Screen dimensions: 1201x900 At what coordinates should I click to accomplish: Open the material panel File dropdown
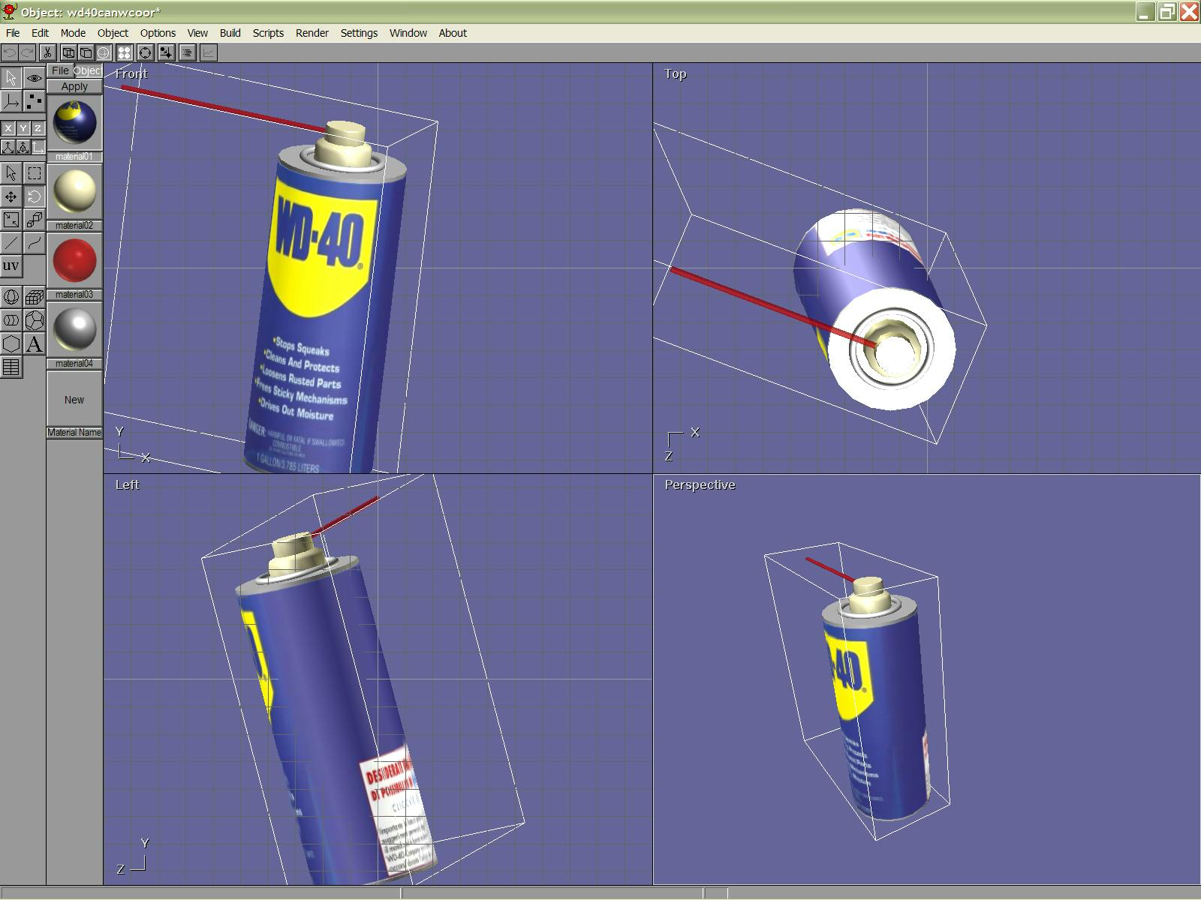[x=60, y=70]
